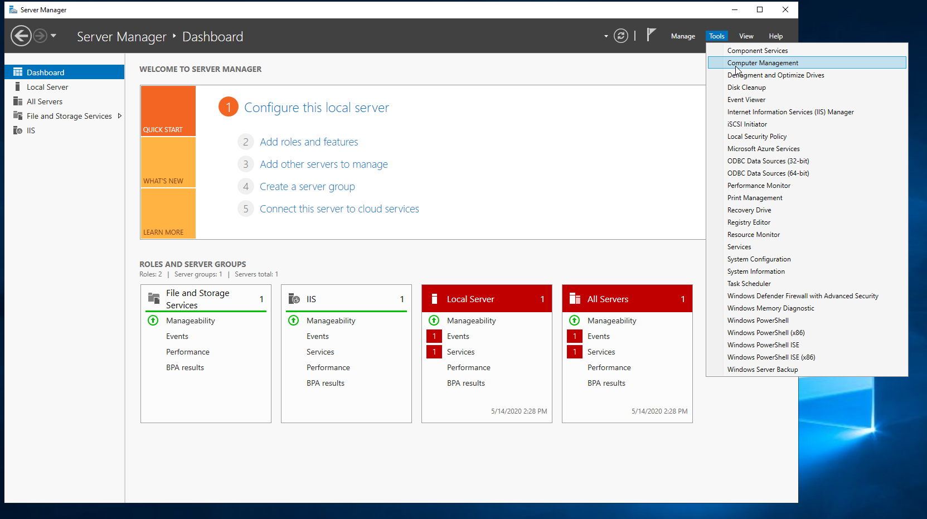The height and width of the screenshot is (519, 927).
Task: Click the forward navigation arrow icon
Action: 40,36
